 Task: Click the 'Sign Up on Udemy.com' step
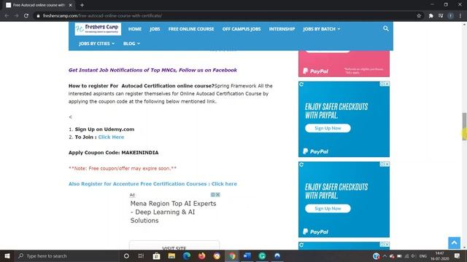click(104, 130)
